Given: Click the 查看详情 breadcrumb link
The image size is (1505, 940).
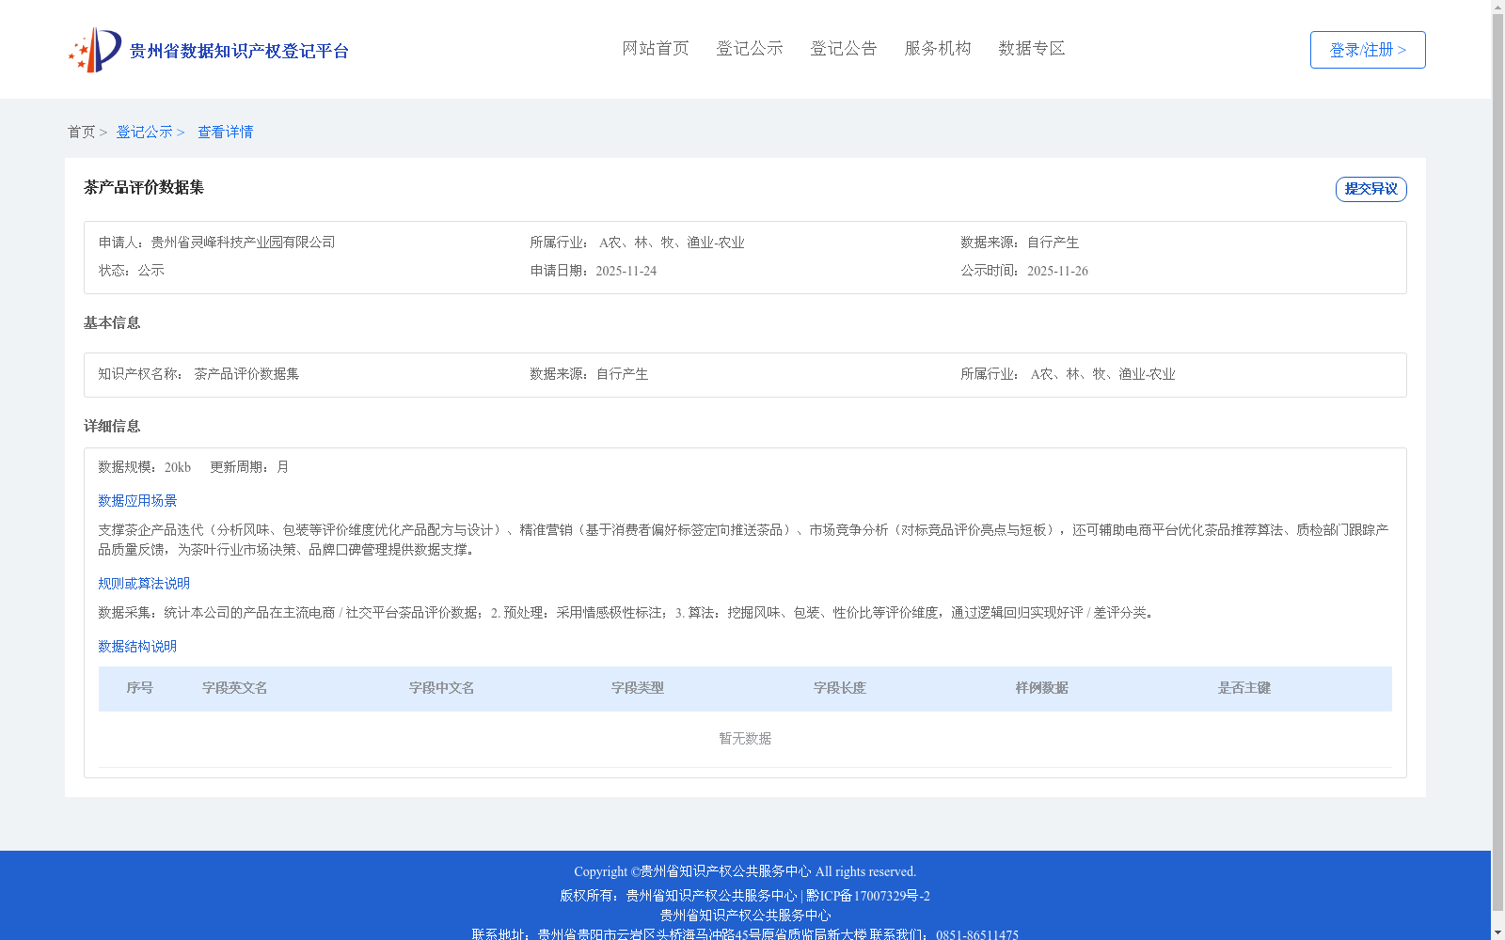Looking at the screenshot, I should (x=225, y=133).
